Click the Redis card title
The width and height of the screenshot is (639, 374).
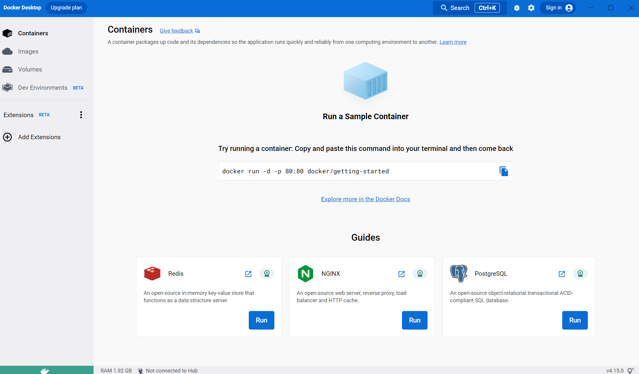[x=176, y=274]
